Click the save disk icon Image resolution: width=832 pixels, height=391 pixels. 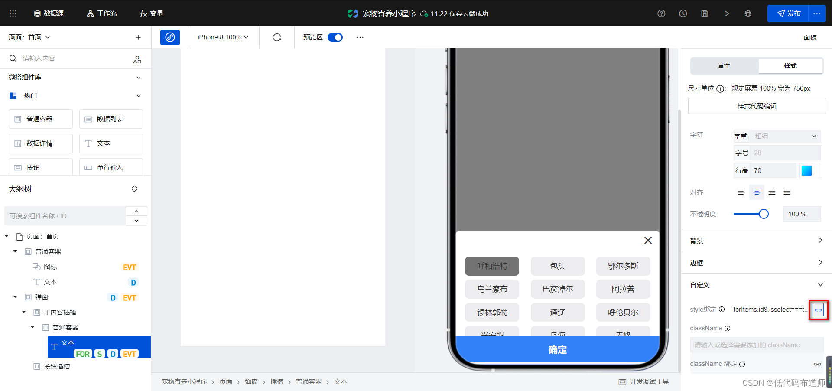pyautogui.click(x=705, y=13)
